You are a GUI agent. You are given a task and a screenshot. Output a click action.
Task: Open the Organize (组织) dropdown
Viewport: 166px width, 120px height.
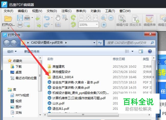[12, 51]
